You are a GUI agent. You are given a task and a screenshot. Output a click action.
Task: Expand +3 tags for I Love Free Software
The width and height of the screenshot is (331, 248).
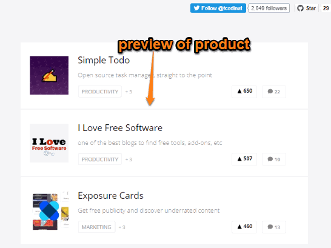(129, 159)
